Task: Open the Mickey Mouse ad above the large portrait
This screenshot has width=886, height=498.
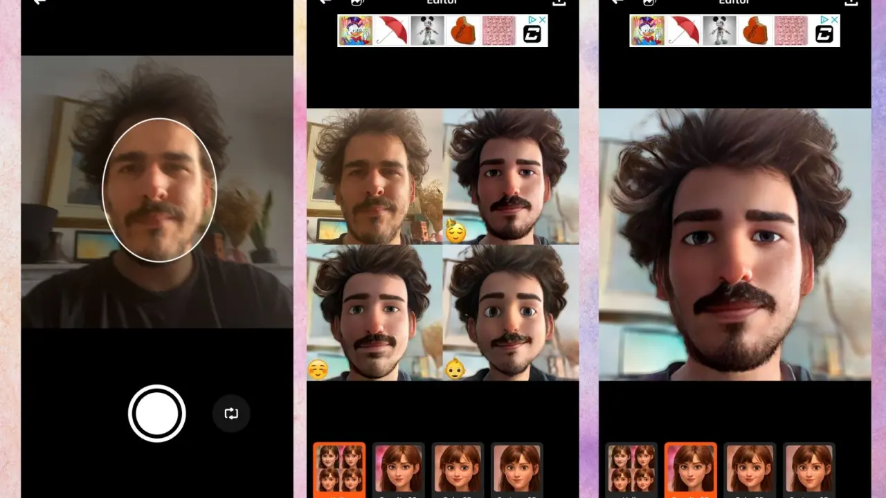Action: coord(718,31)
